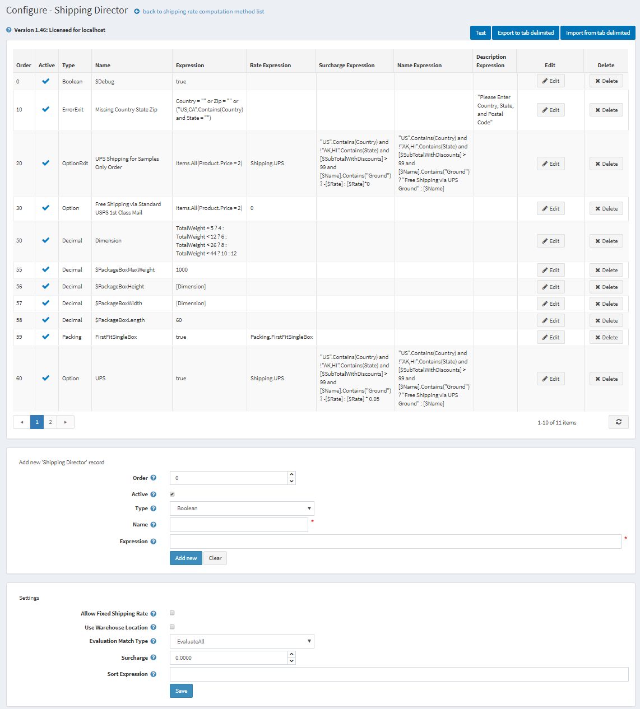Refresh the grid with the reload icon
Image resolution: width=640 pixels, height=709 pixels.
click(619, 422)
